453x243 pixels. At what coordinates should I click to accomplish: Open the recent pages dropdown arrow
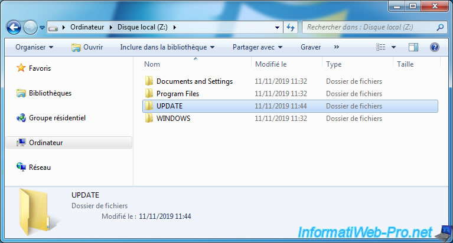(x=42, y=28)
